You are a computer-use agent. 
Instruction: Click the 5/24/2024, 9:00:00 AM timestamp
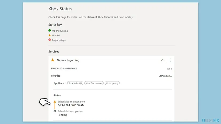(x=71, y=105)
